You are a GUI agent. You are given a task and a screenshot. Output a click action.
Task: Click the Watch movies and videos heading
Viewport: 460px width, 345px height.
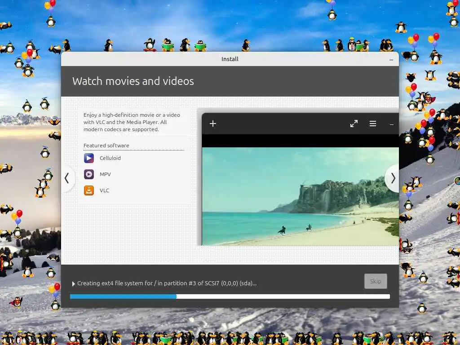[133, 81]
